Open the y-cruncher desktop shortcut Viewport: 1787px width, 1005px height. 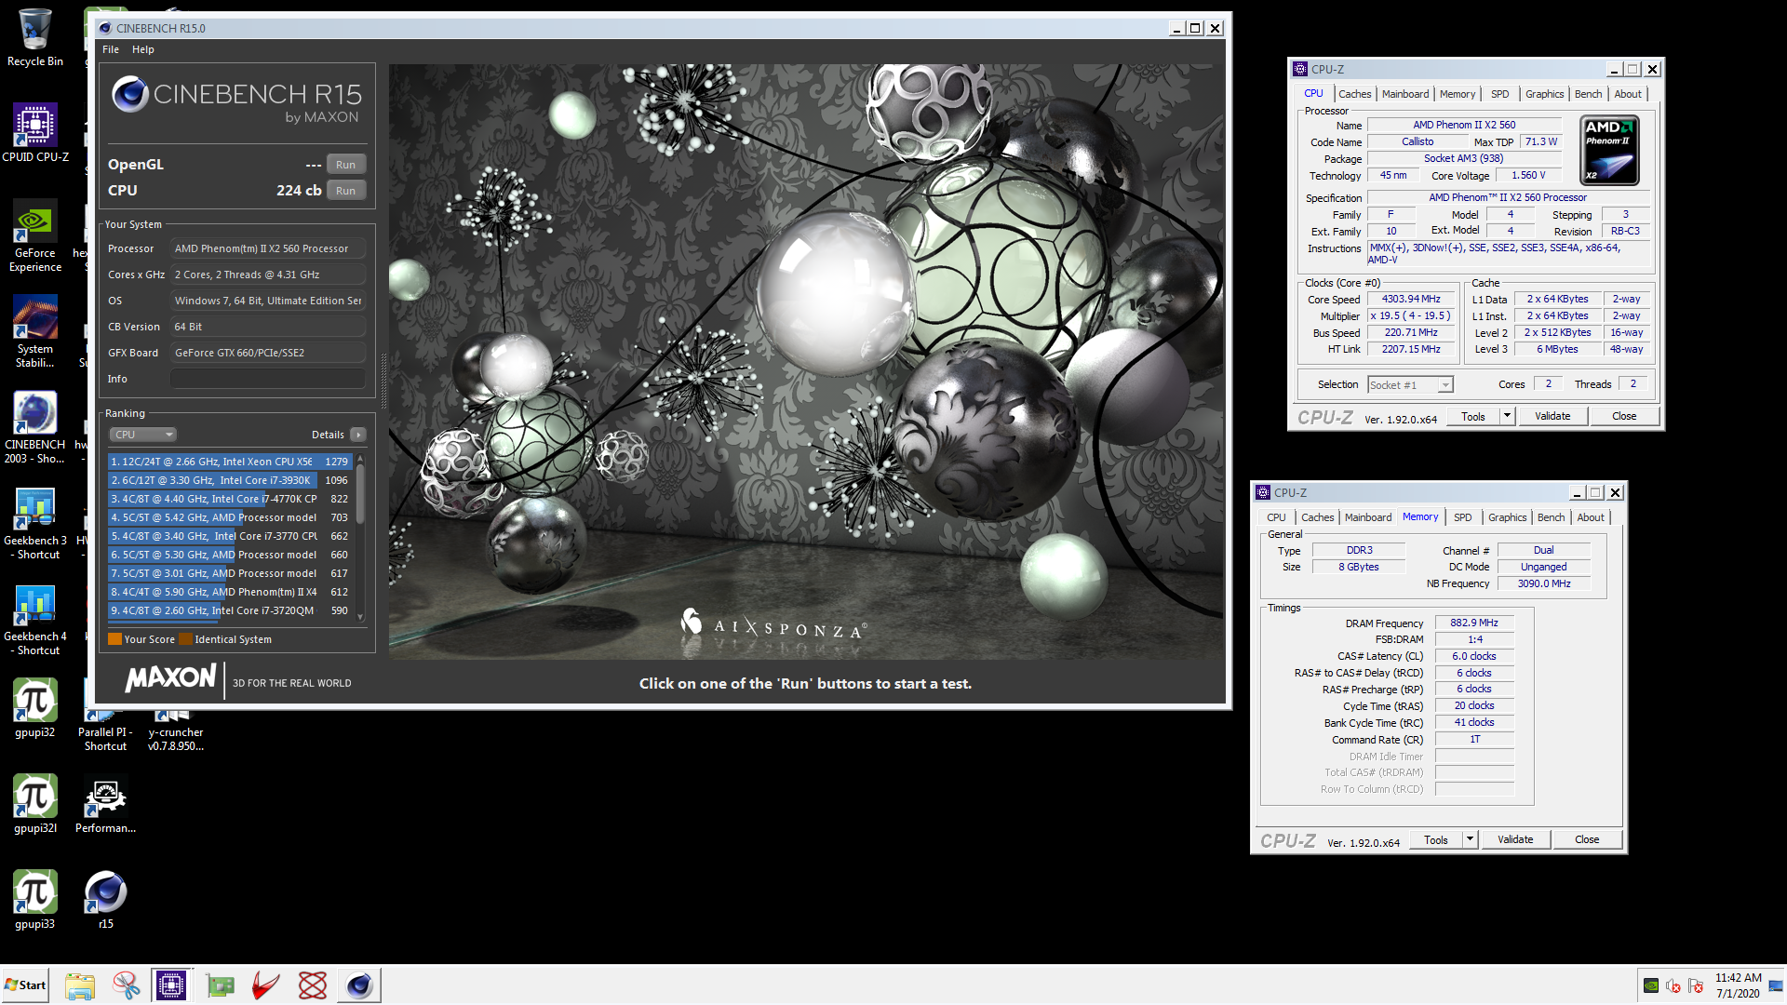tap(175, 730)
